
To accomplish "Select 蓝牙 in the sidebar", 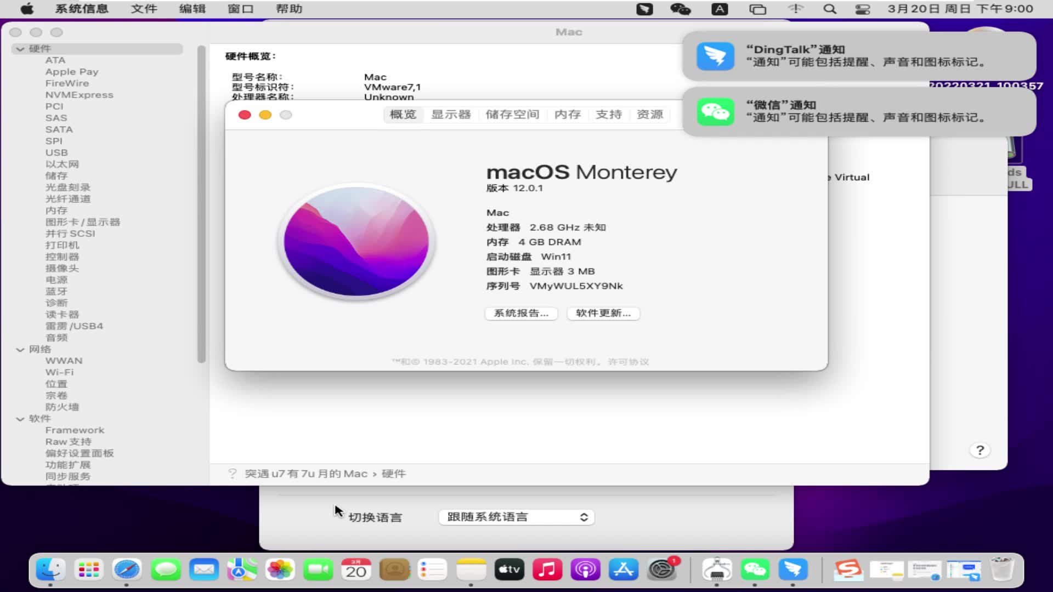I will (x=56, y=291).
